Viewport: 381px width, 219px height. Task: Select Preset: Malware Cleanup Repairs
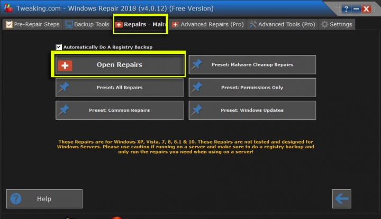pyautogui.click(x=252, y=65)
